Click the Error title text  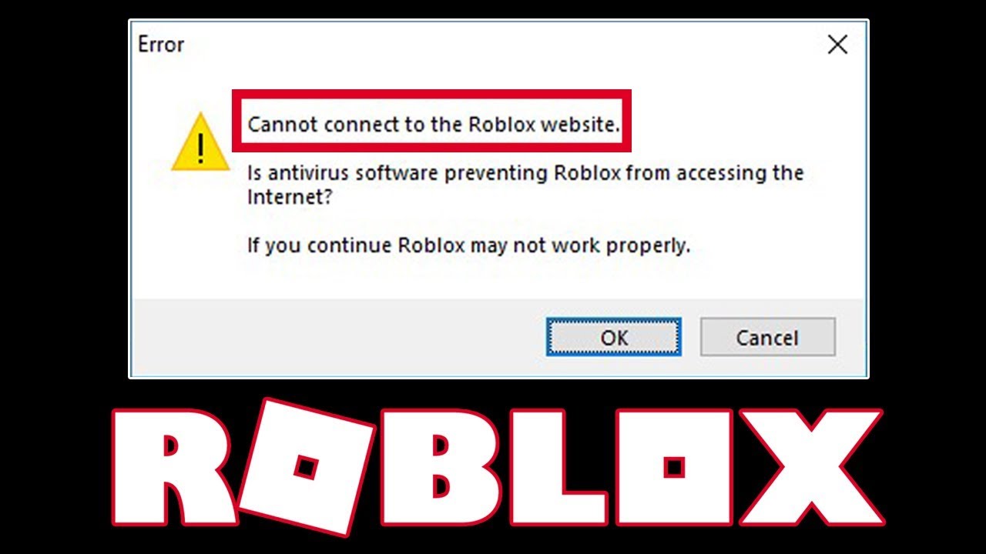[161, 45]
